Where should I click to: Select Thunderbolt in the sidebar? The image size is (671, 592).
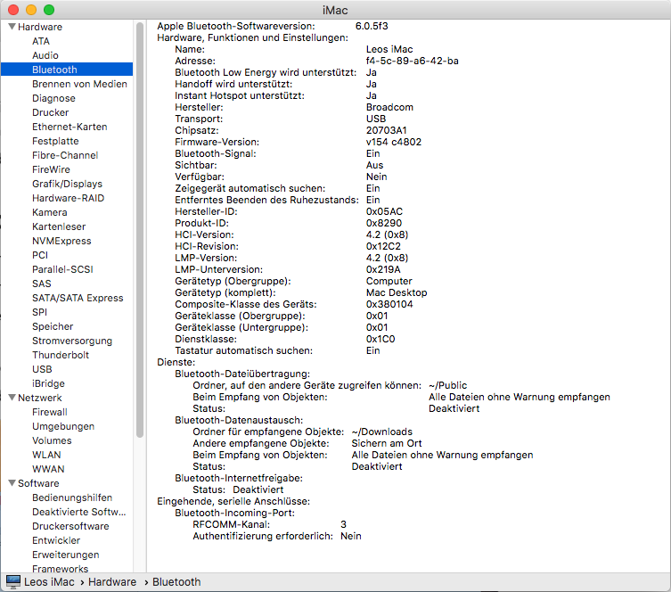58,355
